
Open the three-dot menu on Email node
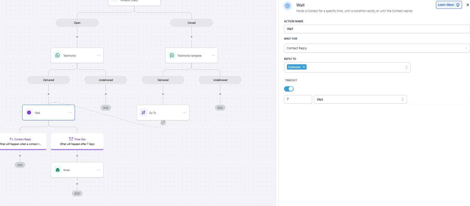coord(99,170)
